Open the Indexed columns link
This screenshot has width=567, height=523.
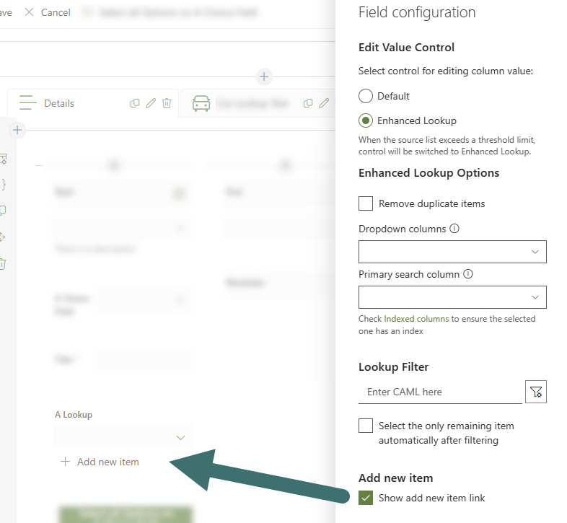pos(416,319)
